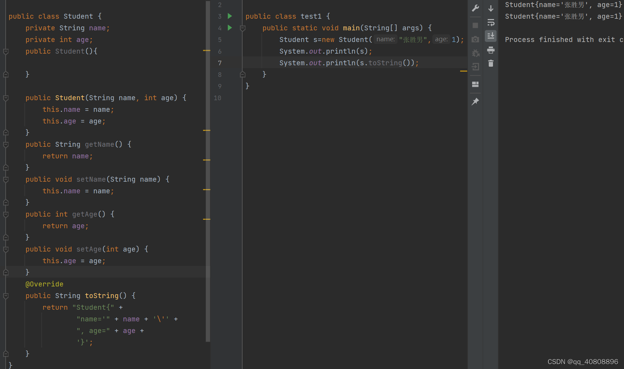Toggle scroll-to-end in the console
The height and width of the screenshot is (369, 624).
pos(491,36)
